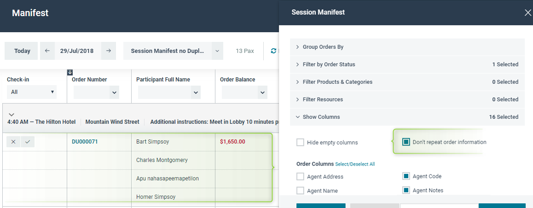Click Select/Deselect All link
The height and width of the screenshot is (208, 533).
pyautogui.click(x=355, y=164)
